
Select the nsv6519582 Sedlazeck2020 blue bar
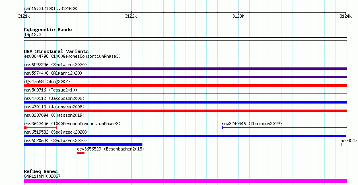pos(185,136)
